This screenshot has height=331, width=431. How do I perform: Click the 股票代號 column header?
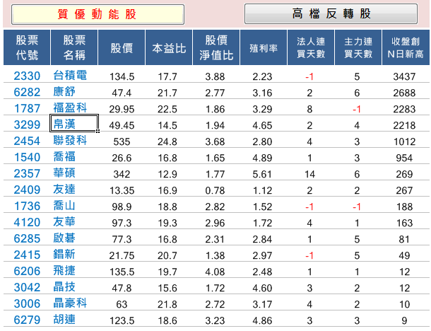pyautogui.click(x=27, y=47)
